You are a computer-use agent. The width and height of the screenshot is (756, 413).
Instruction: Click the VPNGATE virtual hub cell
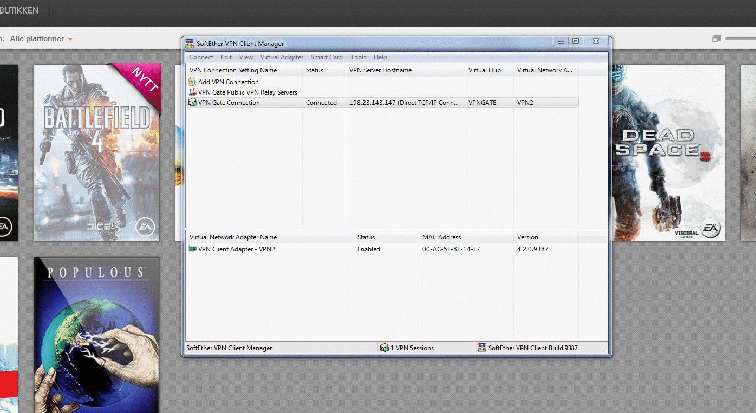click(482, 103)
